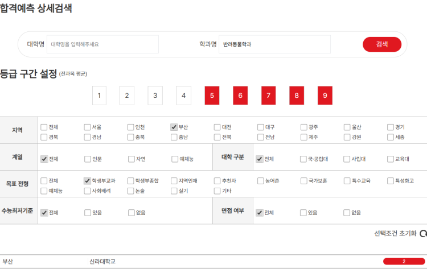Check the 제주 region checkbox

click(304, 137)
